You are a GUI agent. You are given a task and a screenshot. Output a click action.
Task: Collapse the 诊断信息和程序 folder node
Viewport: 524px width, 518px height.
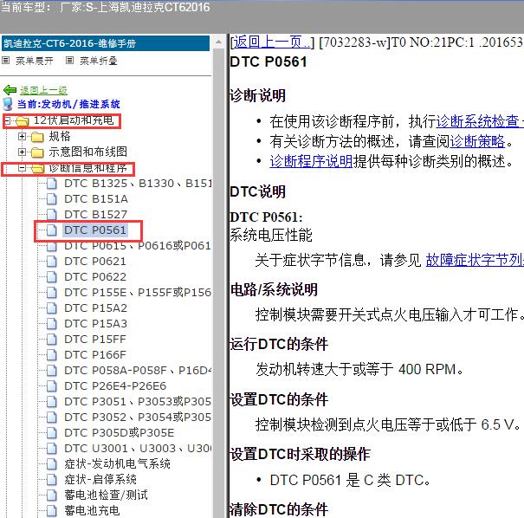22,168
